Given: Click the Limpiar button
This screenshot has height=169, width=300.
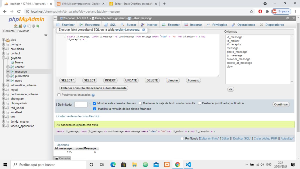Looking at the screenshot, I should (173, 80).
